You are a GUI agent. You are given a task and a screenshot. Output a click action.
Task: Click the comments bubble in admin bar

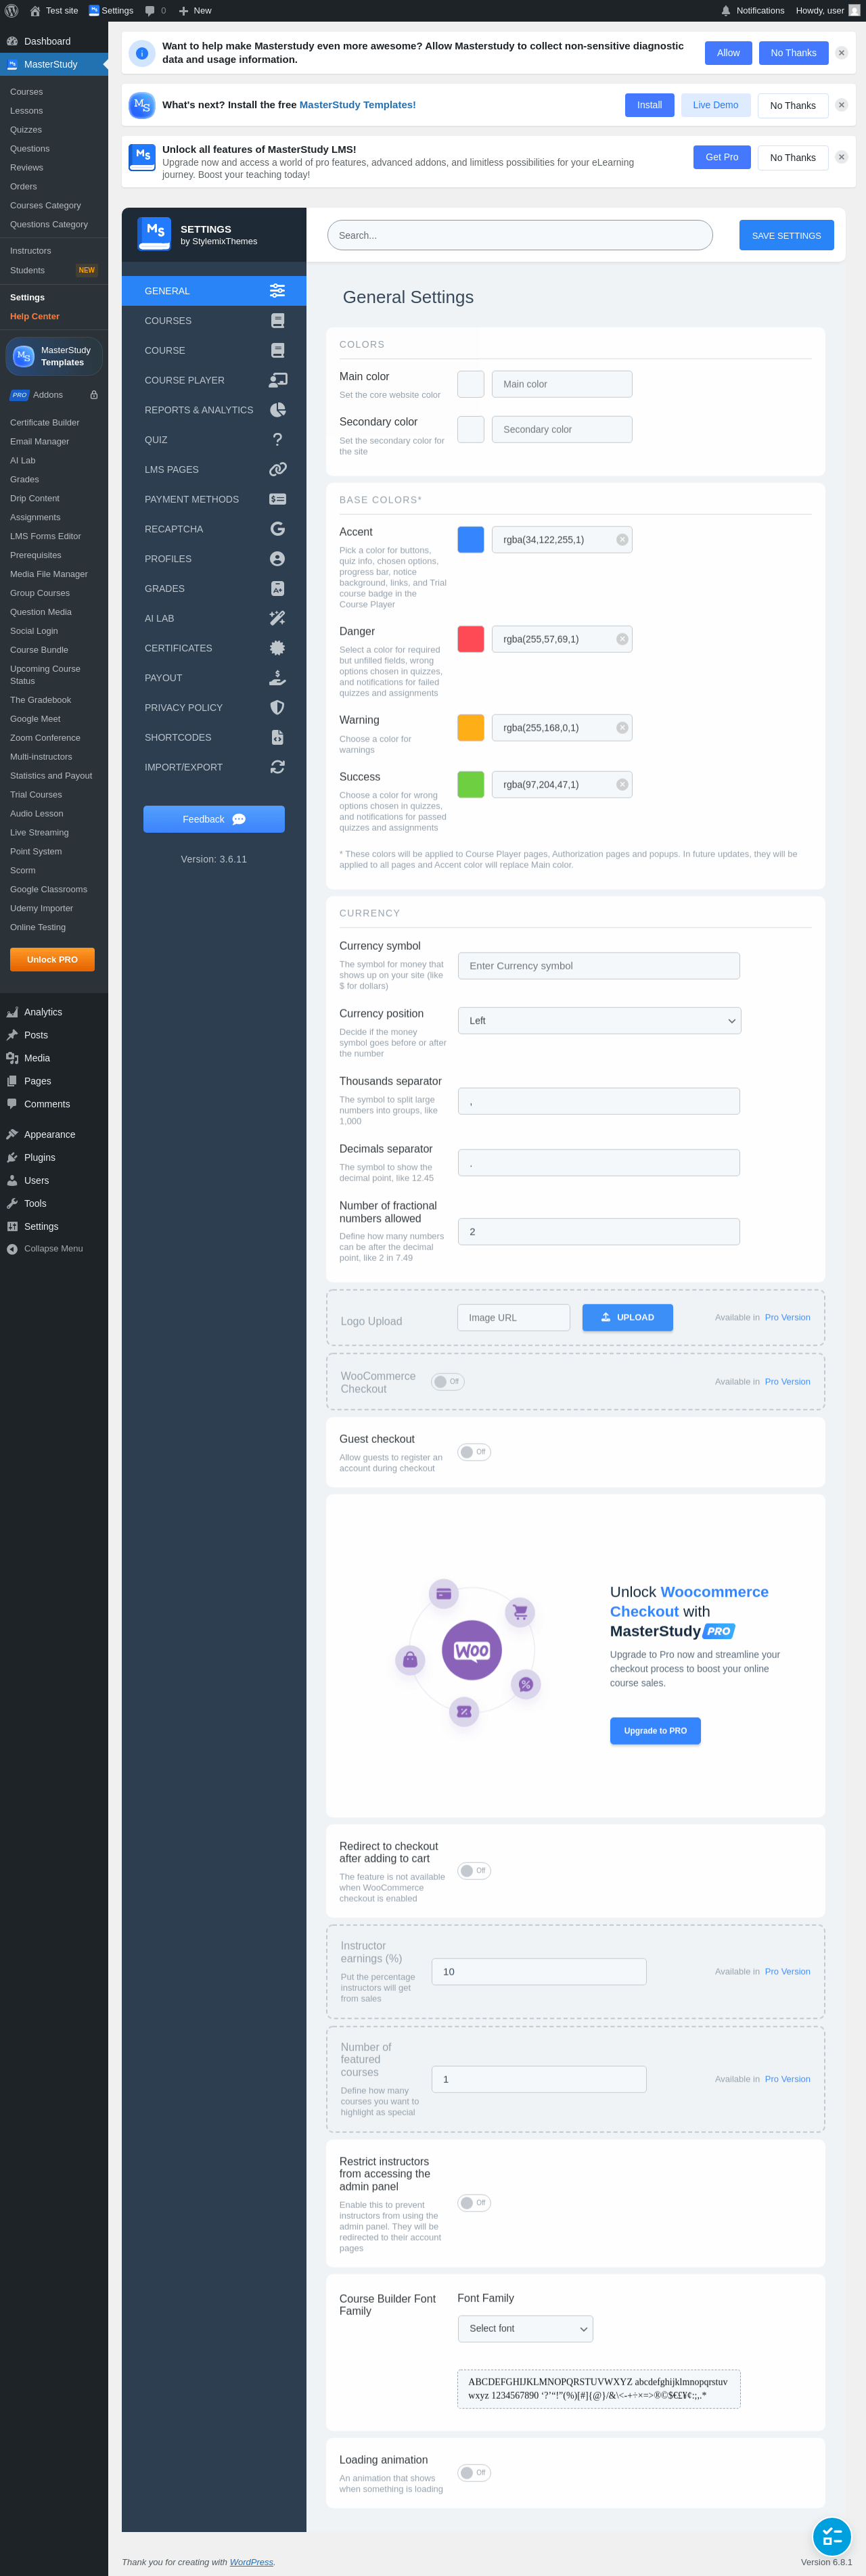point(150,10)
